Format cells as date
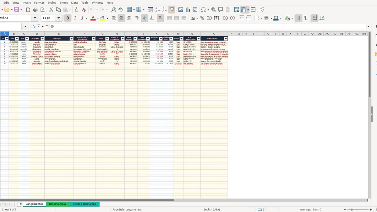Viewport: 377px width, 212px height. tap(216, 18)
